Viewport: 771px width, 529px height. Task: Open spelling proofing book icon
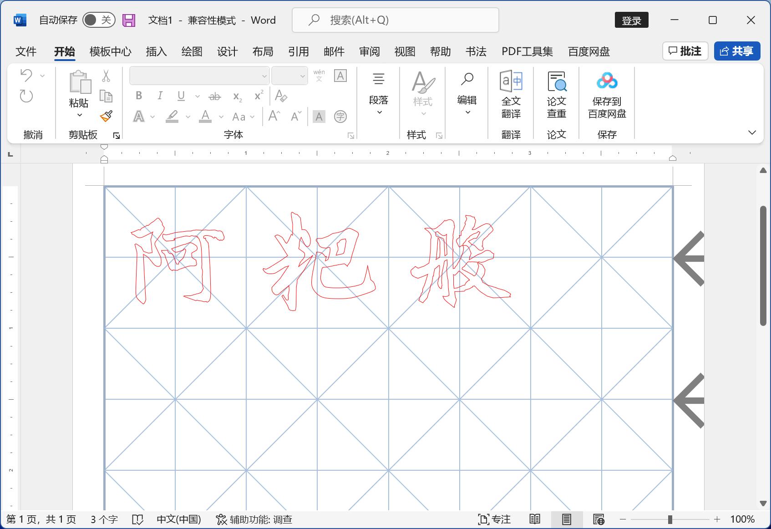click(137, 519)
